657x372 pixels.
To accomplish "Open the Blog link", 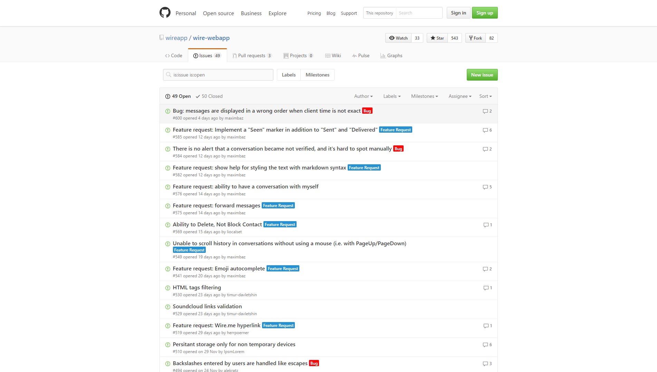I will (x=331, y=13).
